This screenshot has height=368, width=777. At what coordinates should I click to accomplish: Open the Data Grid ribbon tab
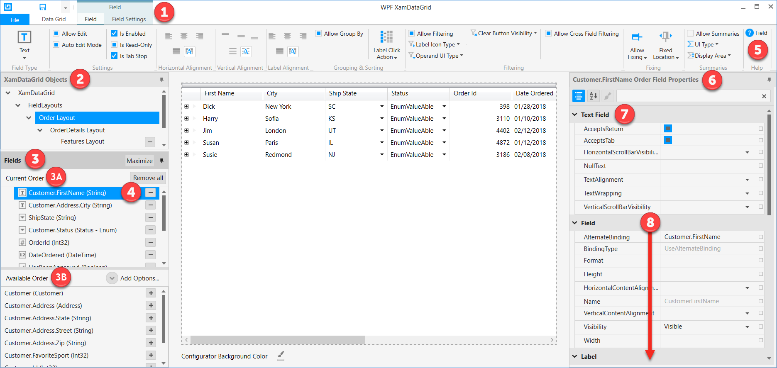[x=54, y=19]
